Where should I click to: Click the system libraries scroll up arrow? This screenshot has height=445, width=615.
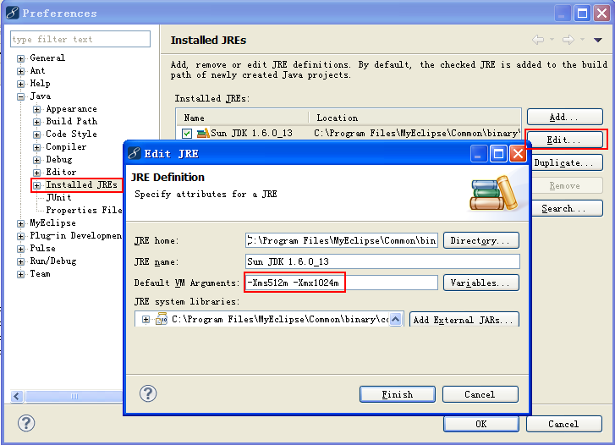396,320
